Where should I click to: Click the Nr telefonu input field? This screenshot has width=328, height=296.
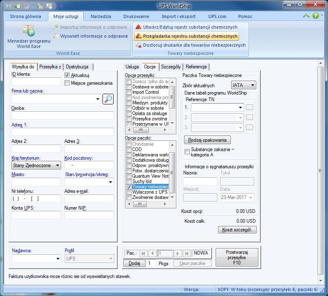(36, 199)
